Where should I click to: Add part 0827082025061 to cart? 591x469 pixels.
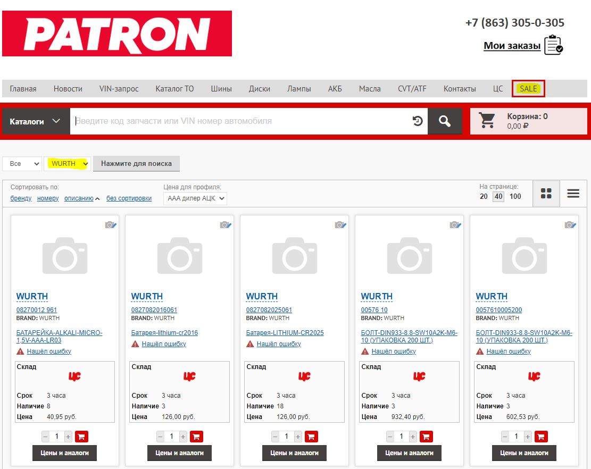point(311,437)
